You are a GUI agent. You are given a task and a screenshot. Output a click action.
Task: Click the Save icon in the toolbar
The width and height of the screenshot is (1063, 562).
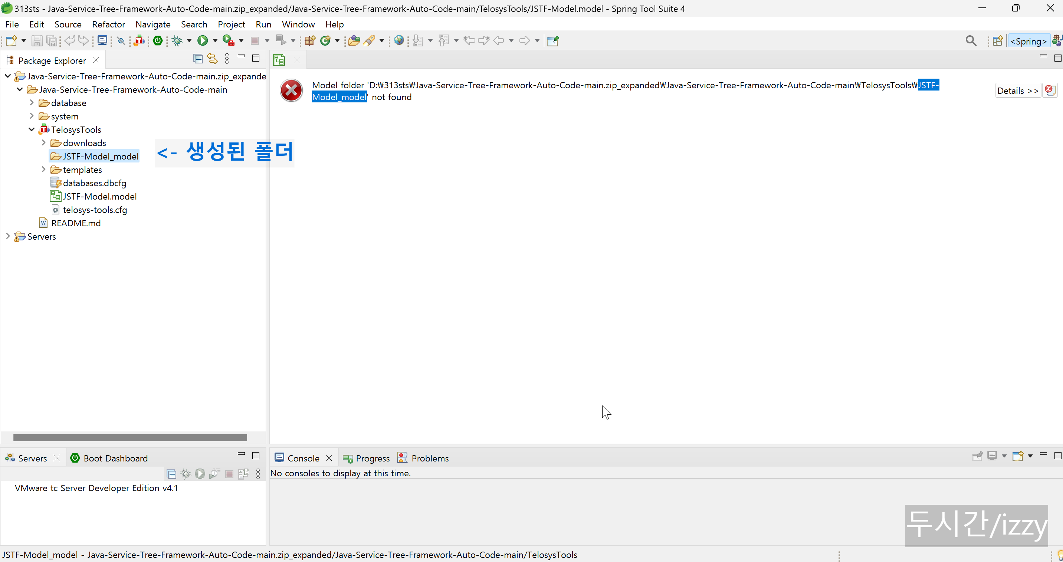tap(37, 40)
